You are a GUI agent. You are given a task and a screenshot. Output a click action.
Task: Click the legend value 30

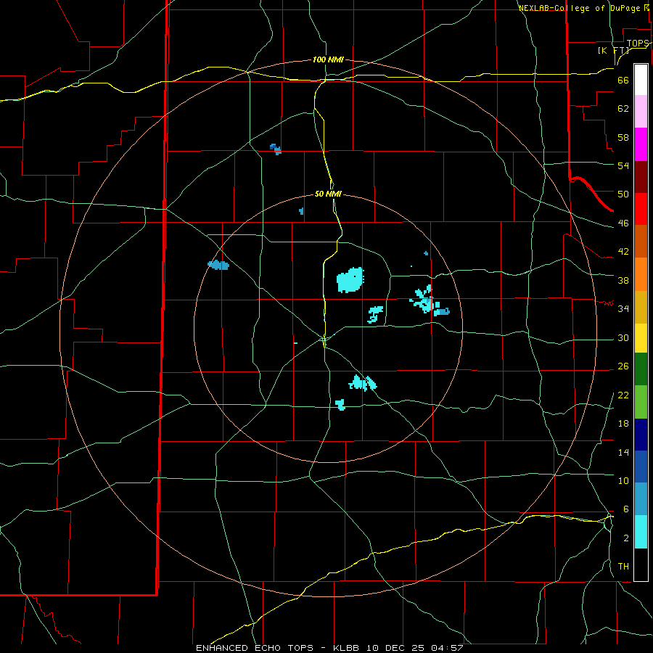623,337
